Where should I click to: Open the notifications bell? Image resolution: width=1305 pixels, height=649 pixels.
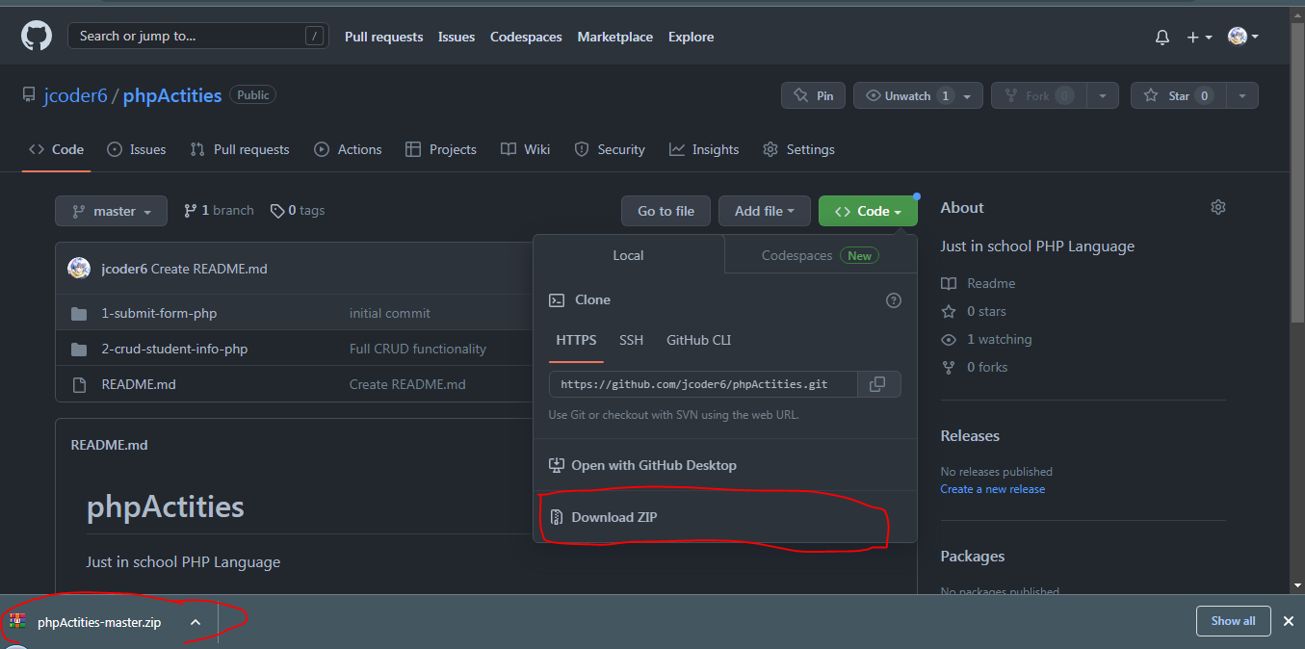coord(1162,37)
